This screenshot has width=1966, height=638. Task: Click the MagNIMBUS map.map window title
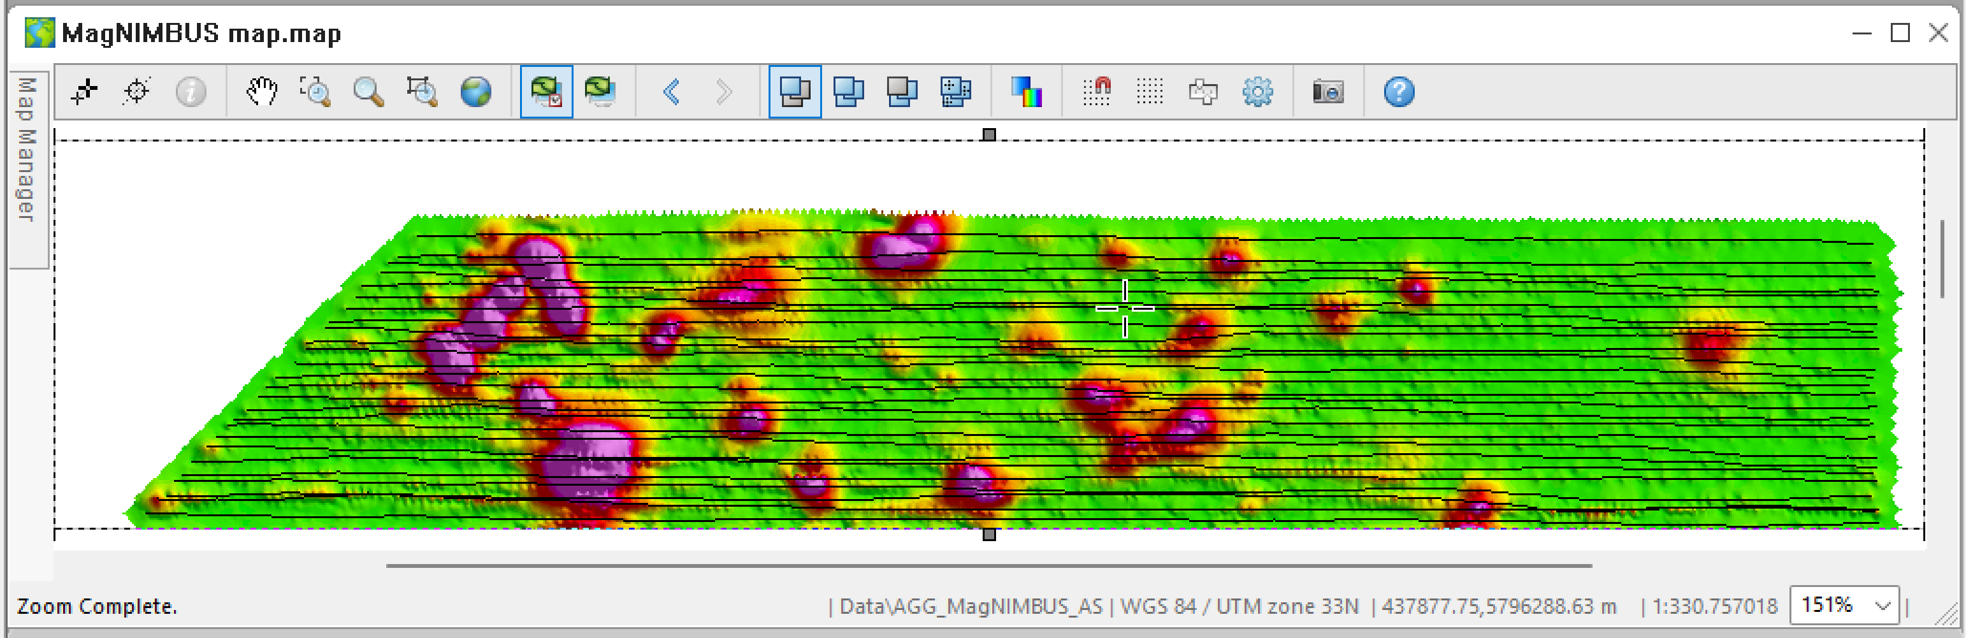(x=201, y=34)
